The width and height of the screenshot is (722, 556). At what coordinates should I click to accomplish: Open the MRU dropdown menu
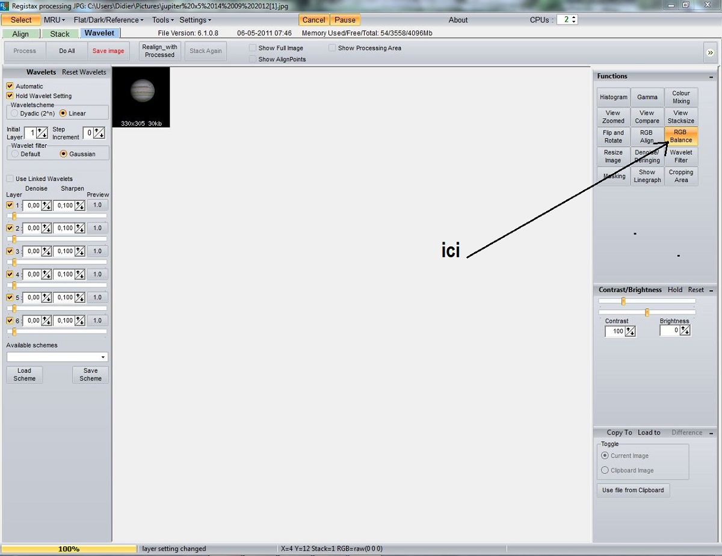pos(54,20)
